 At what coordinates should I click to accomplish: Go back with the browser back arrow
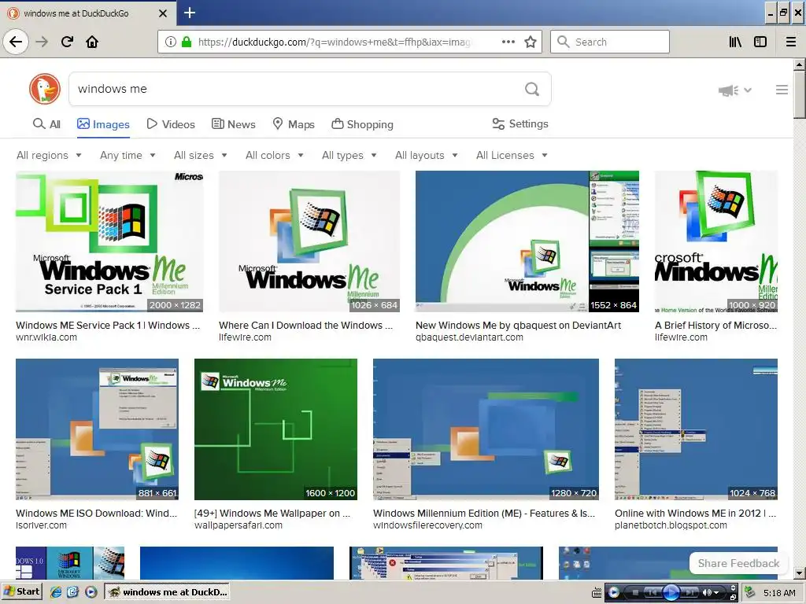coord(16,42)
